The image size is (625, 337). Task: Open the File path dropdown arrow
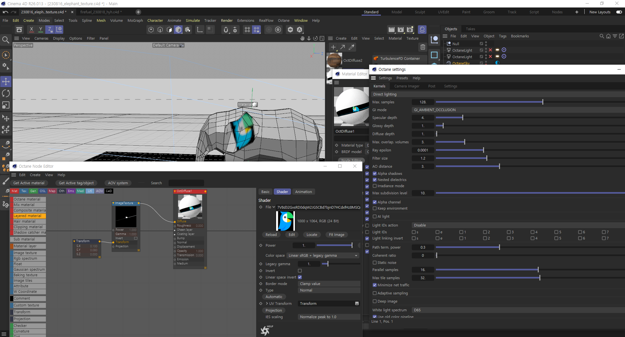[x=274, y=207]
